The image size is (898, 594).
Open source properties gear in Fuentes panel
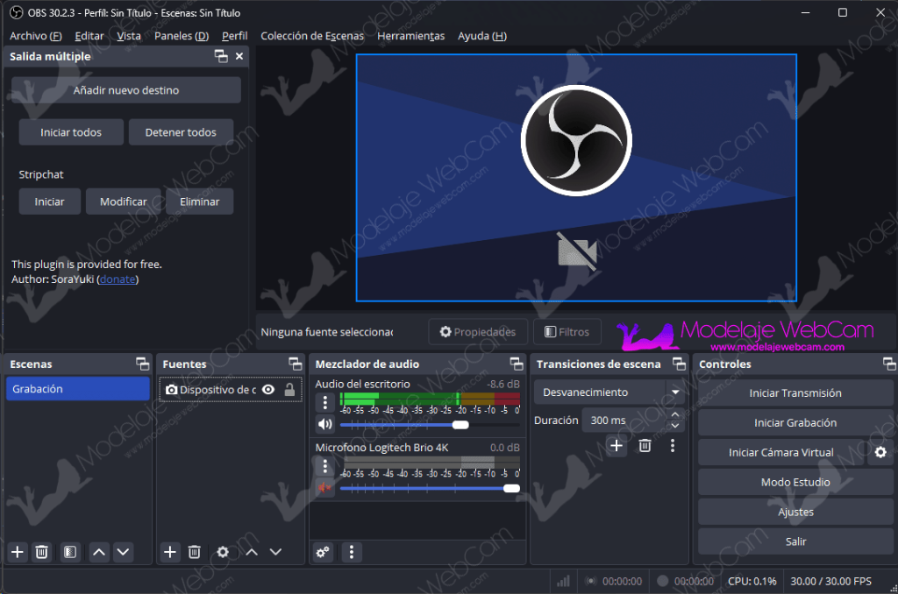(223, 552)
